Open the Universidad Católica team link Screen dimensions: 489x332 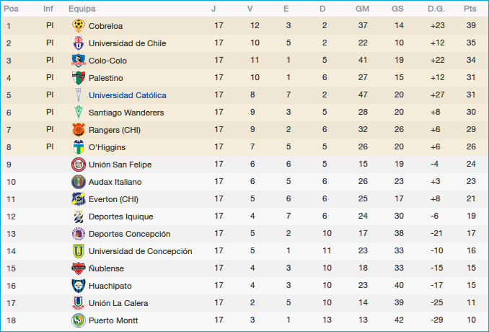pos(127,95)
